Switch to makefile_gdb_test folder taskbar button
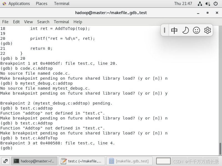 [x=129, y=161]
